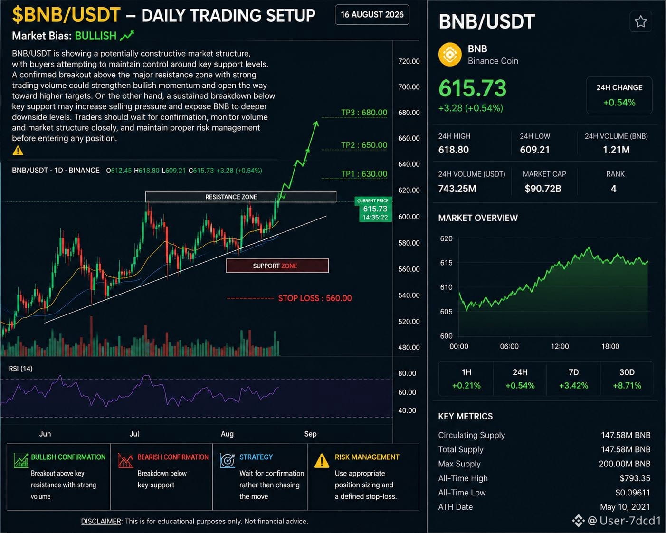Screen dimensions: 666x533
Task: Click the large green price 615.73
Action: point(473,88)
